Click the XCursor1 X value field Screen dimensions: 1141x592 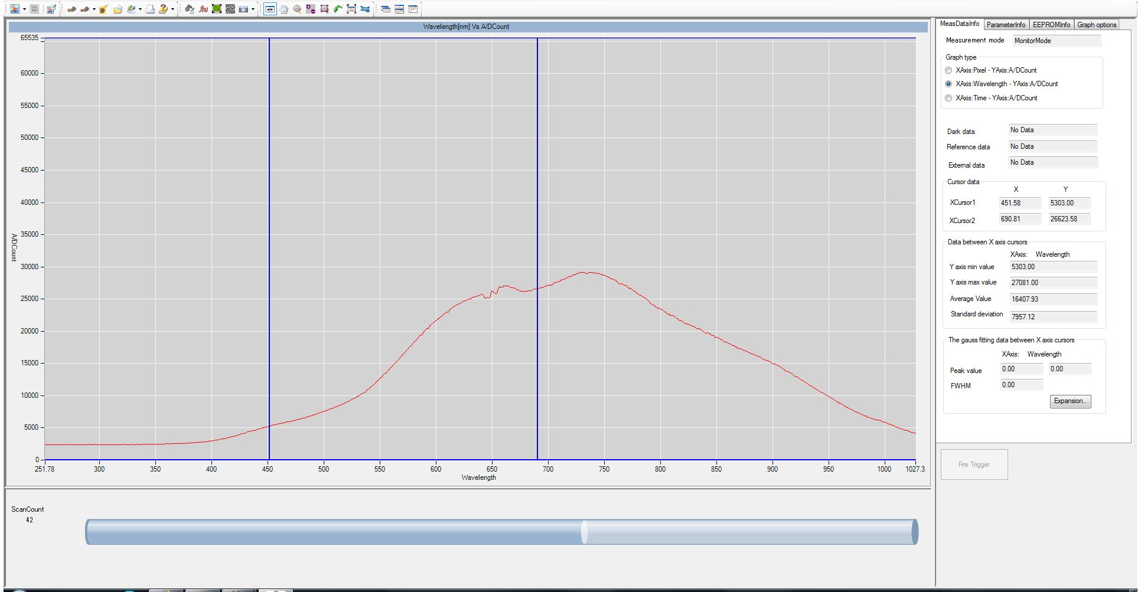tap(1019, 203)
